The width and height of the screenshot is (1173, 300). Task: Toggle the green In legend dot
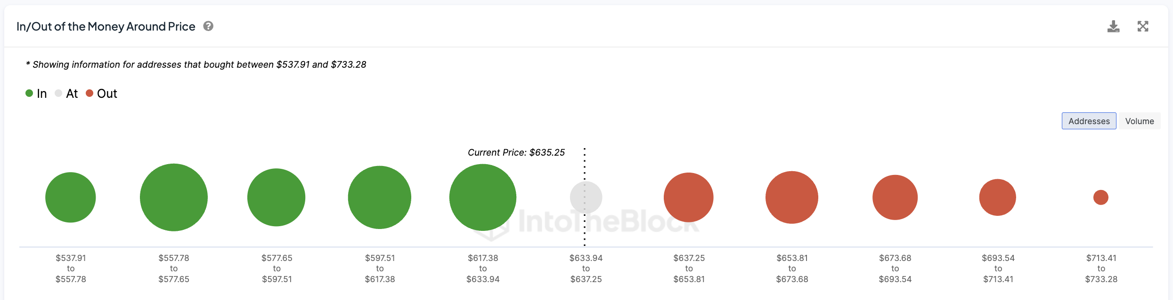pos(29,93)
